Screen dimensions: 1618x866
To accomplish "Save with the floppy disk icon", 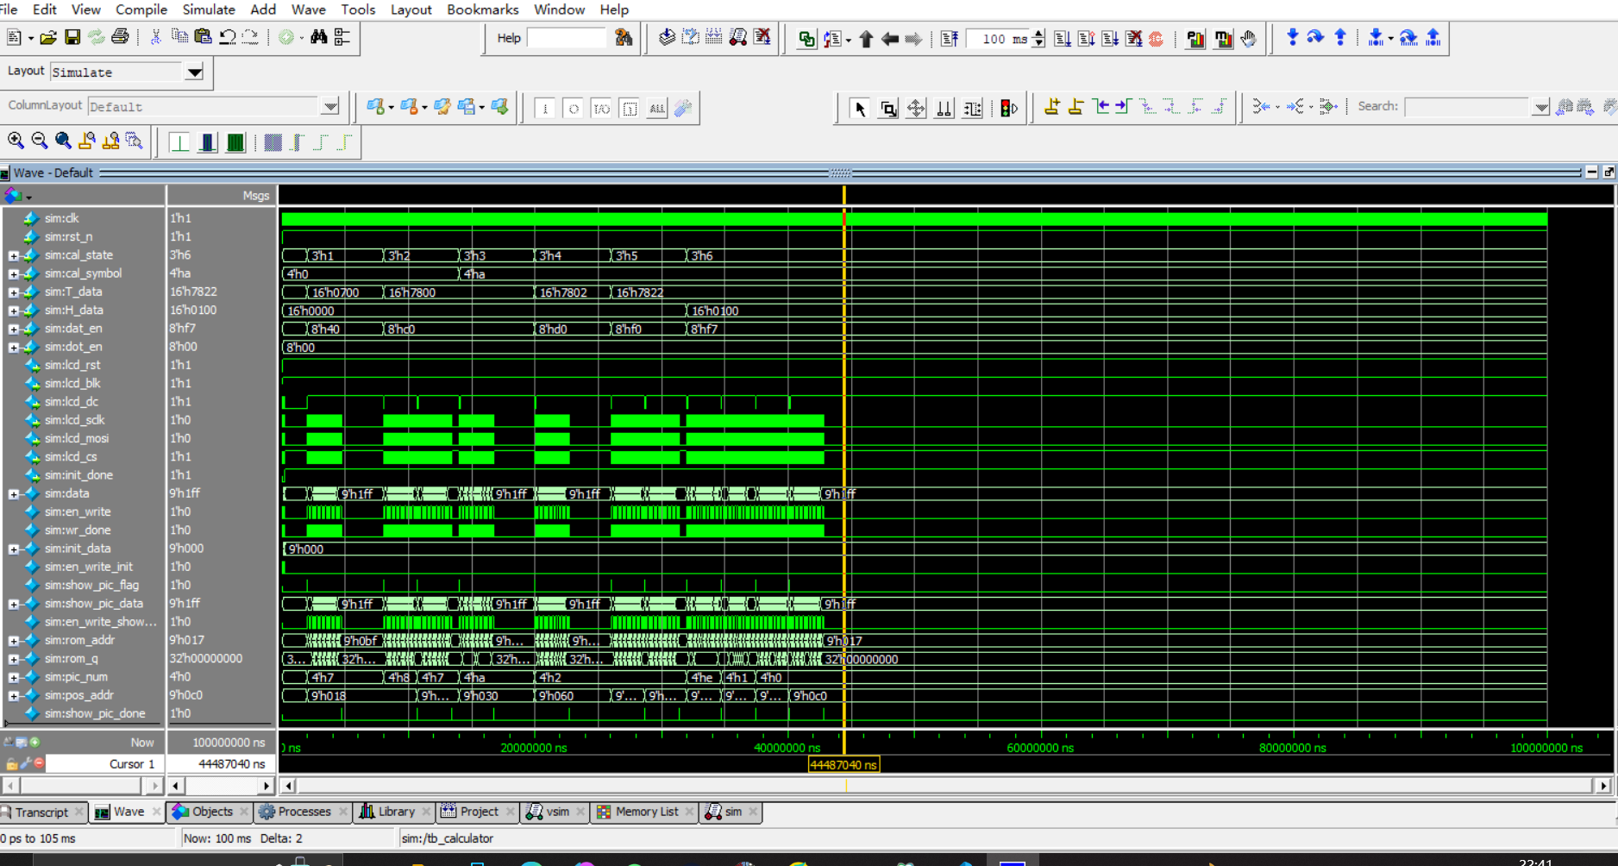I will pyautogui.click(x=72, y=38).
